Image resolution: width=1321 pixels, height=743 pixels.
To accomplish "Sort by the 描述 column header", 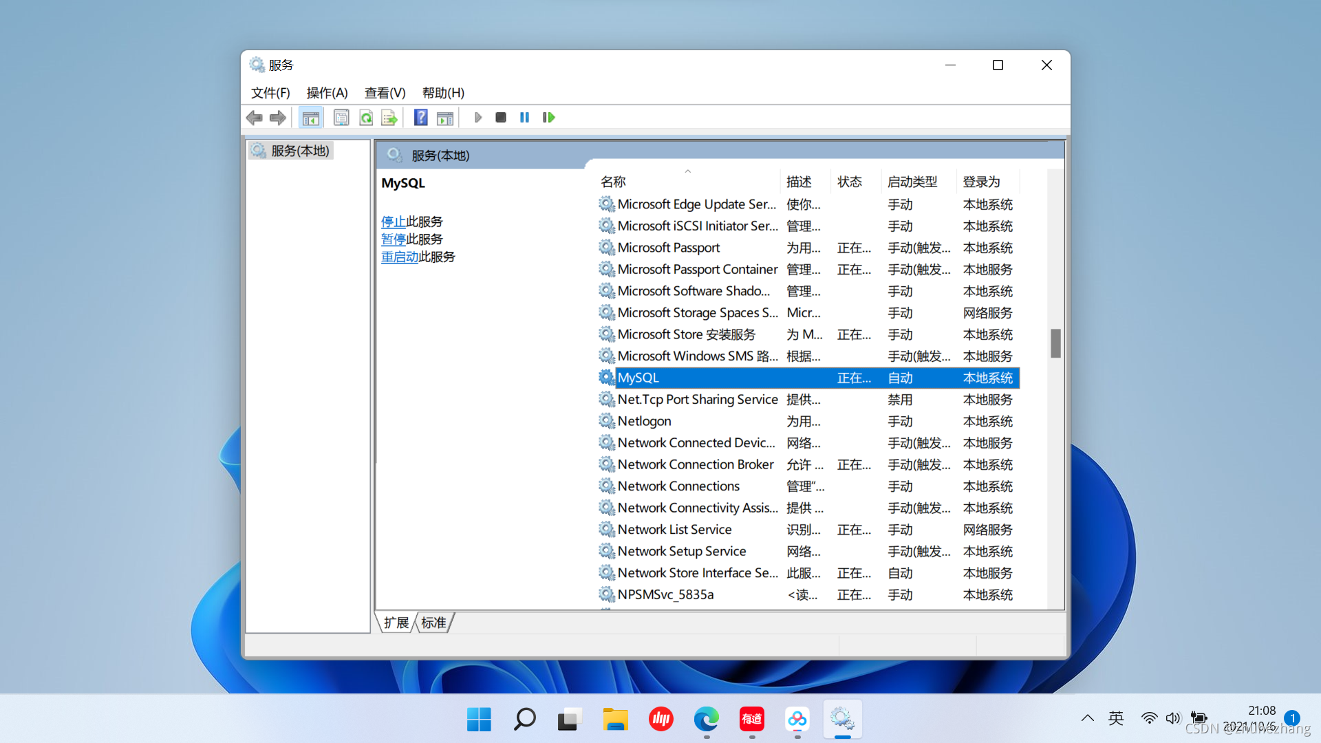I will tap(806, 182).
